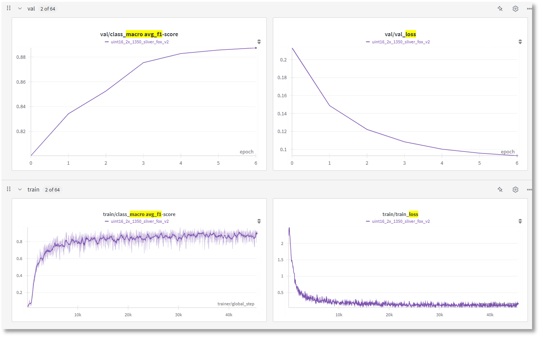Viewport: 540px width, 337px height.
Task: Collapse the train section chevron
Action: (20, 190)
